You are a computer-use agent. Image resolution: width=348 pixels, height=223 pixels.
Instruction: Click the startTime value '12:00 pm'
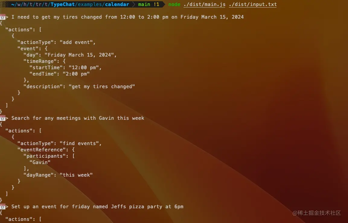coord(84,67)
